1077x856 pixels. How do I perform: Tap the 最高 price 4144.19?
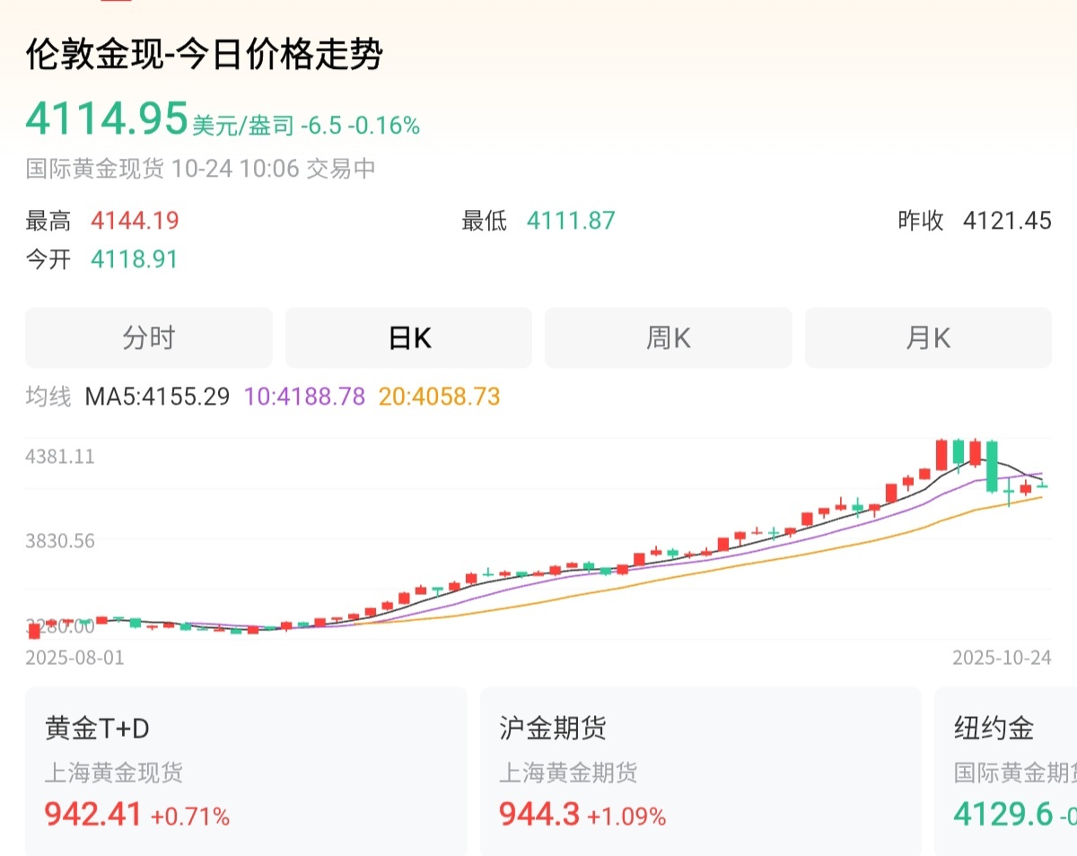tap(135, 221)
